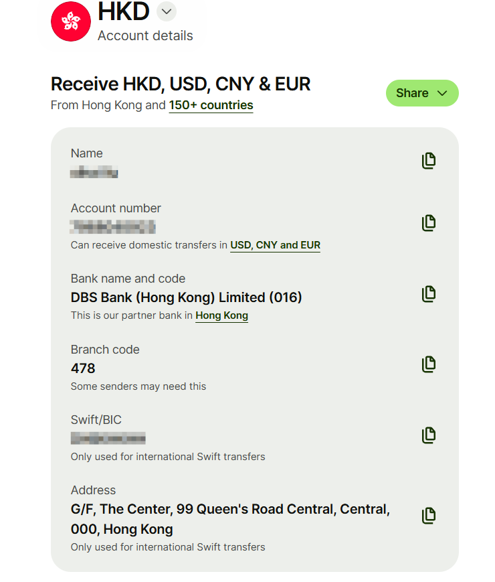Viewport: 495px width, 582px height.
Task: Copy the account number
Action: [x=429, y=223]
